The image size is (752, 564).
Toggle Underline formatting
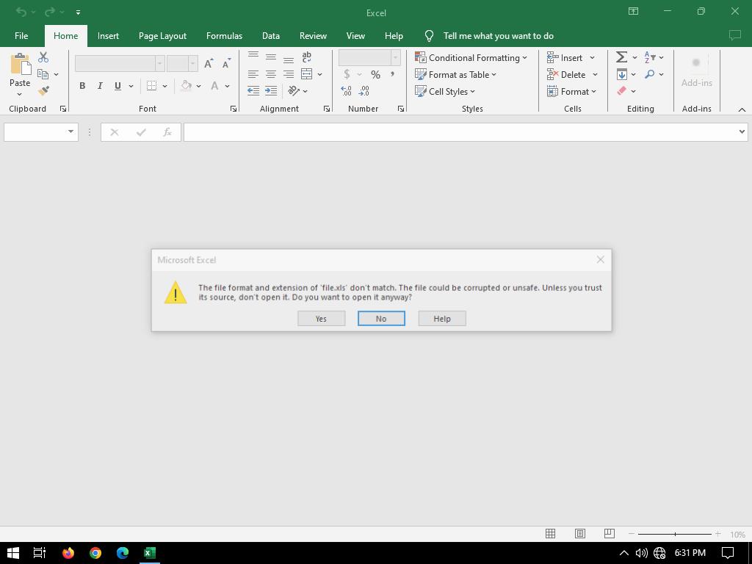point(117,86)
